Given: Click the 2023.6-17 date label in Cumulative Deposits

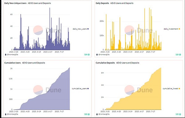Looking at the screenshot, I should coord(139,112).
